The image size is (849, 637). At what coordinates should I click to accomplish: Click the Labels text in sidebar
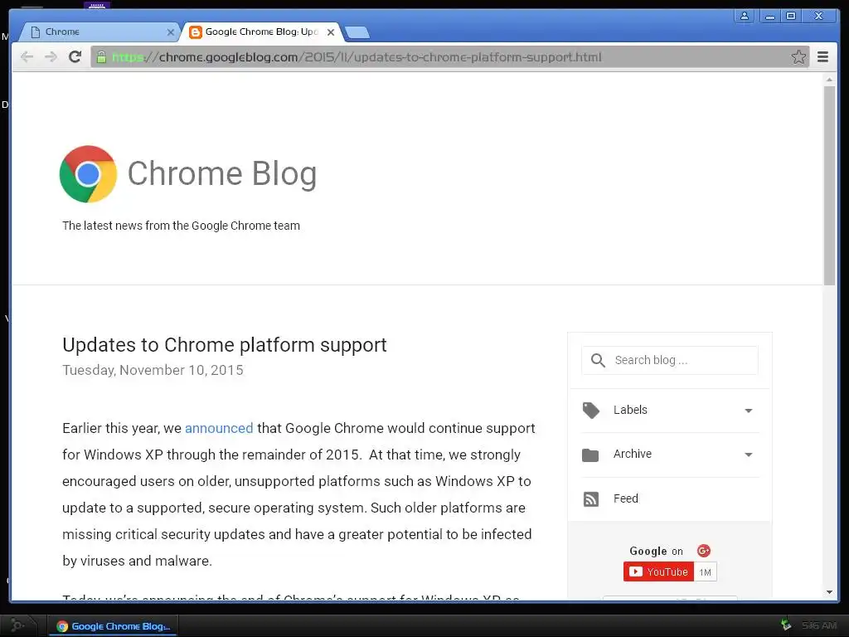tap(630, 410)
